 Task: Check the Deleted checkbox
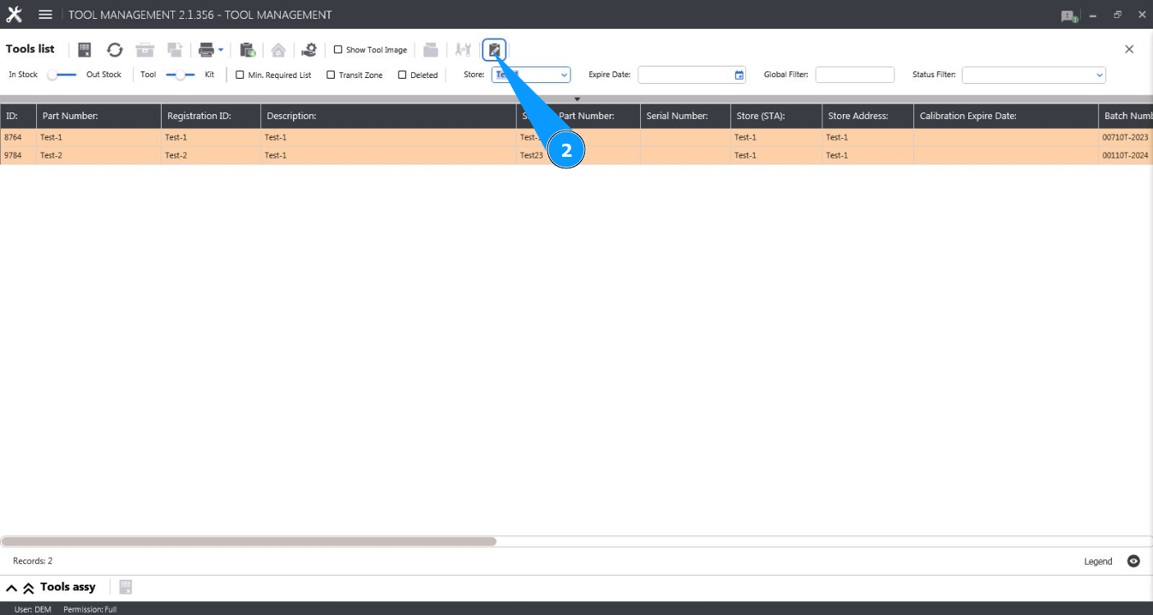click(402, 75)
